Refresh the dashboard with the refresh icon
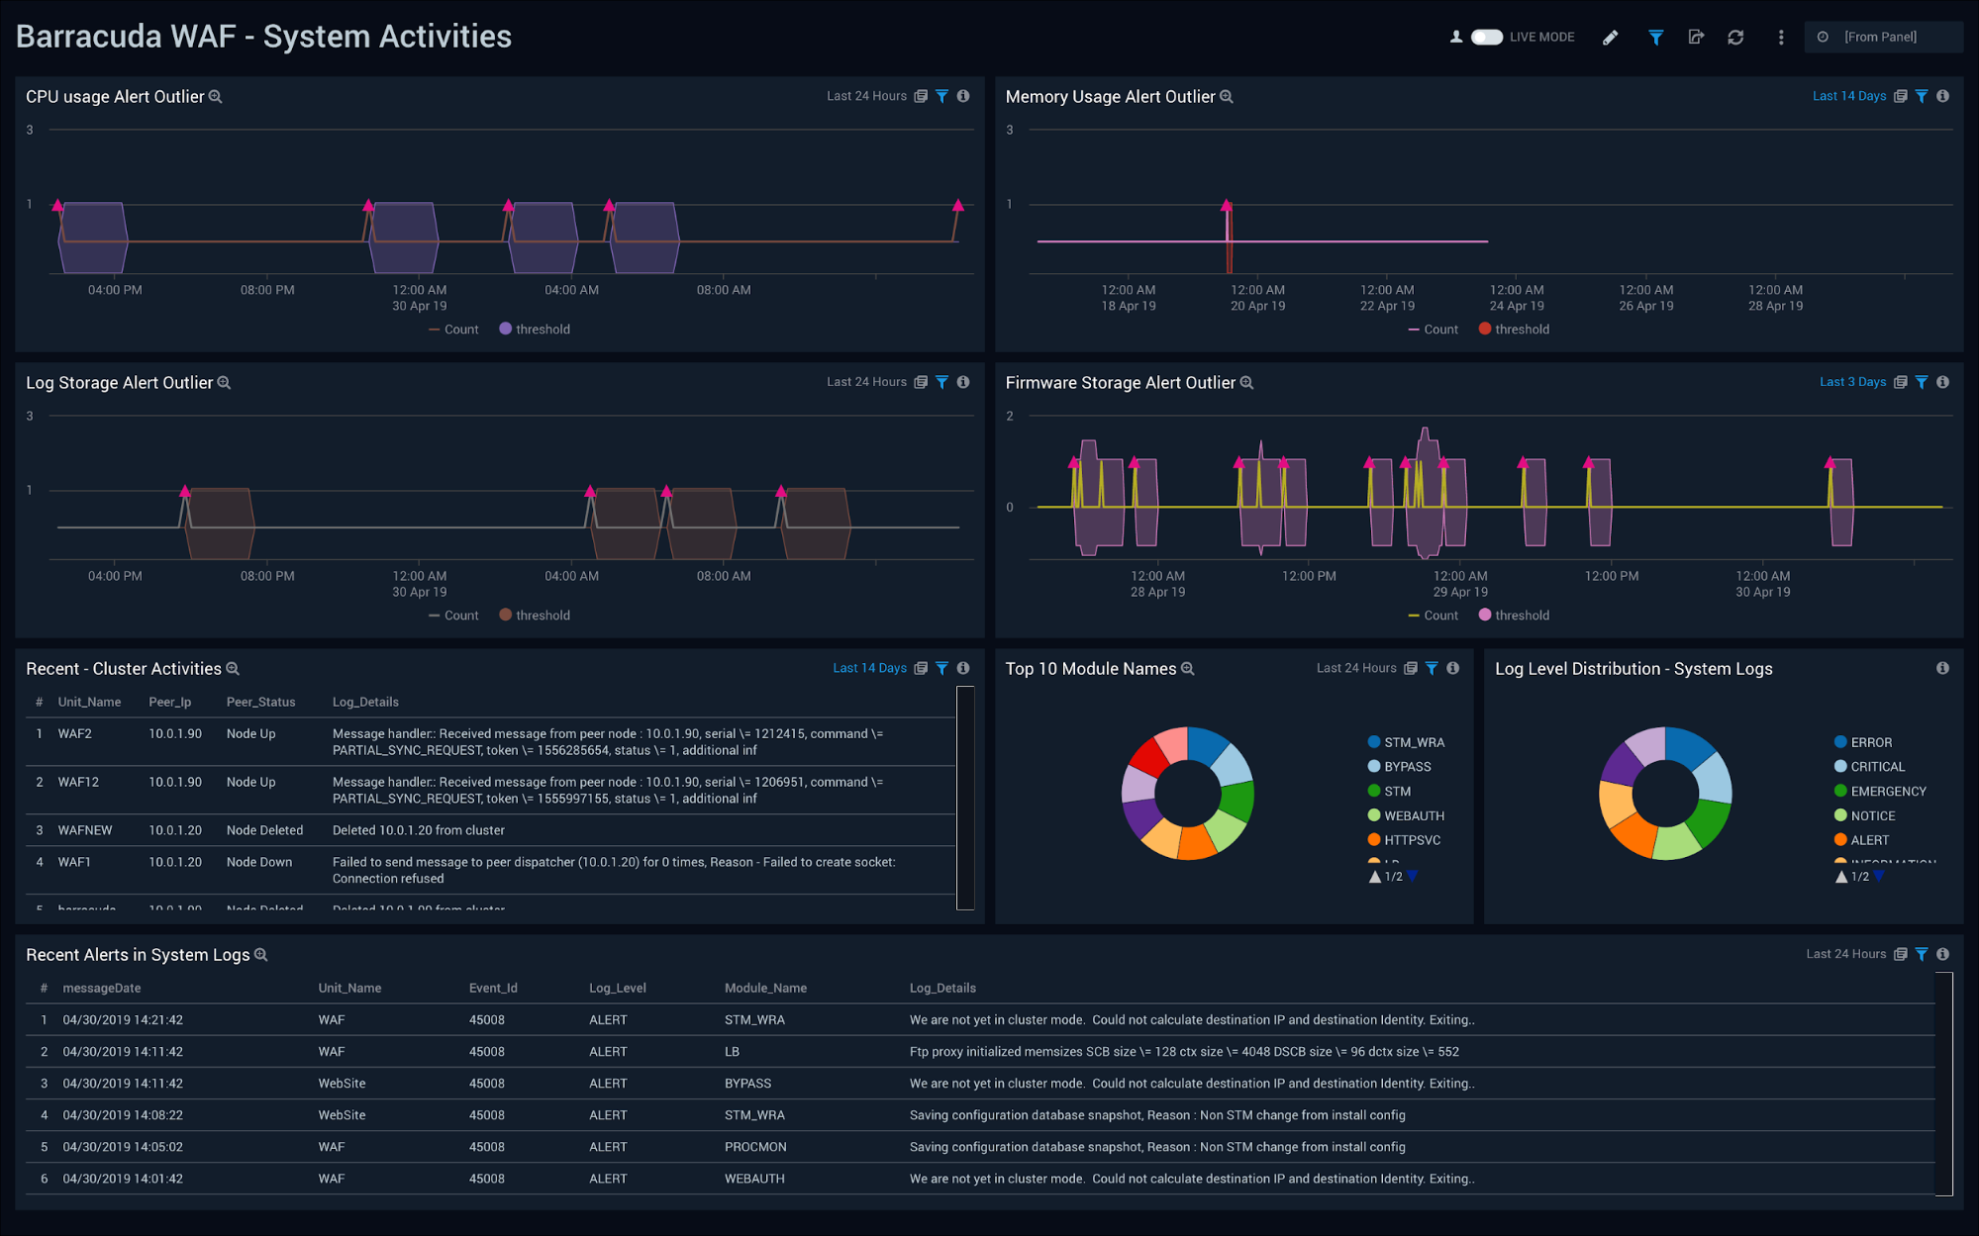This screenshot has width=1979, height=1236. (x=1736, y=37)
